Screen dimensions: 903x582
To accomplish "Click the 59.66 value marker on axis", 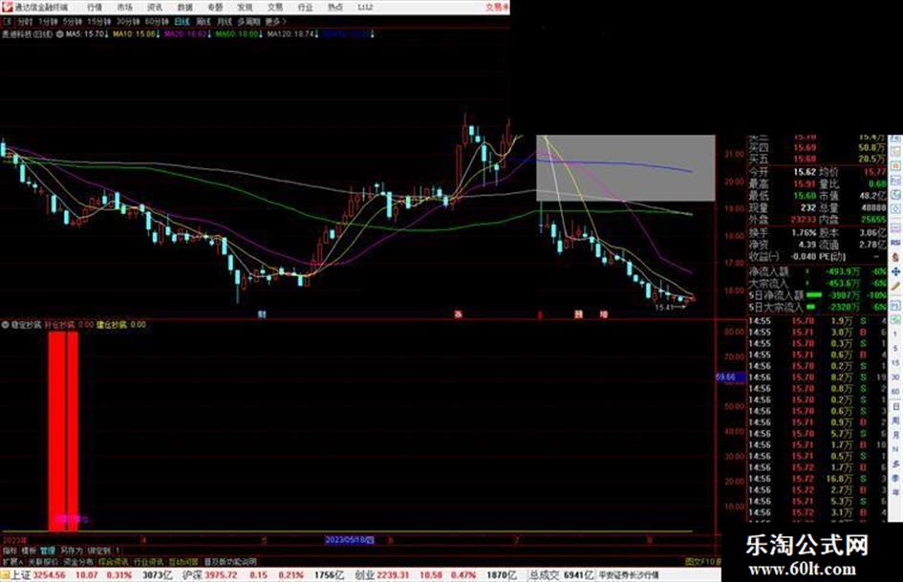I will [x=730, y=377].
